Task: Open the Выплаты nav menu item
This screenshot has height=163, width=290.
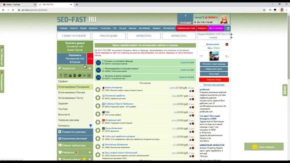Action: (x=93, y=28)
